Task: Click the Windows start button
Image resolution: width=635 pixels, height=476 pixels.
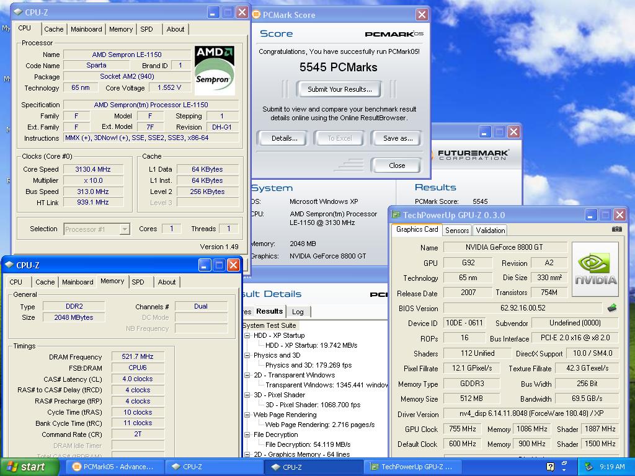Action: 29,467
